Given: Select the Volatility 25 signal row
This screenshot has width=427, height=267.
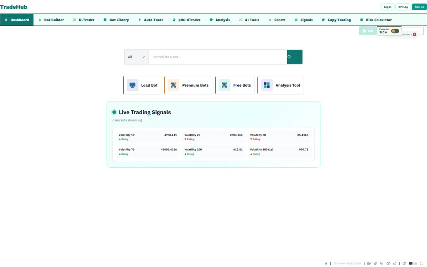Looking at the screenshot, I should [x=213, y=137].
